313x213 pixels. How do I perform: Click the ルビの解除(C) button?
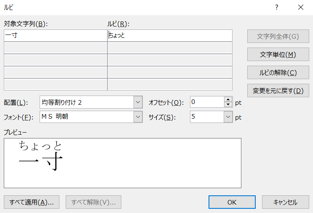click(278, 72)
